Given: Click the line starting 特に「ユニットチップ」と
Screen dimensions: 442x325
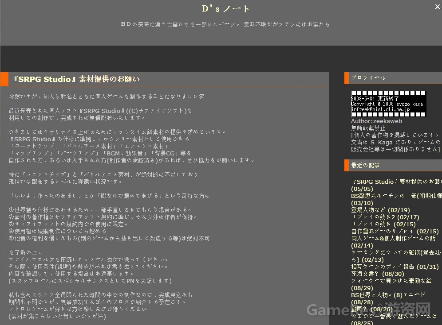Looking at the screenshot, I should [x=103, y=174].
